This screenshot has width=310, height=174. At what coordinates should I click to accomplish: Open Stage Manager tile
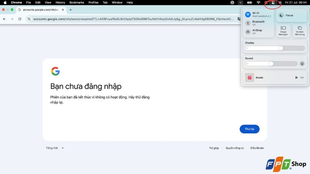(283, 31)
